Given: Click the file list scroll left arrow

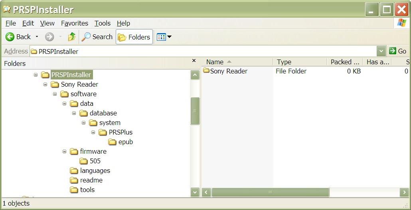Looking at the screenshot, I should point(206,192).
